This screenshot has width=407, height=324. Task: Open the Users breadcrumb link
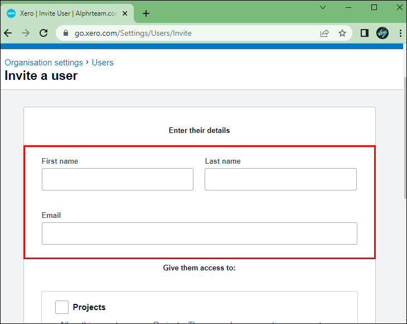[103, 63]
